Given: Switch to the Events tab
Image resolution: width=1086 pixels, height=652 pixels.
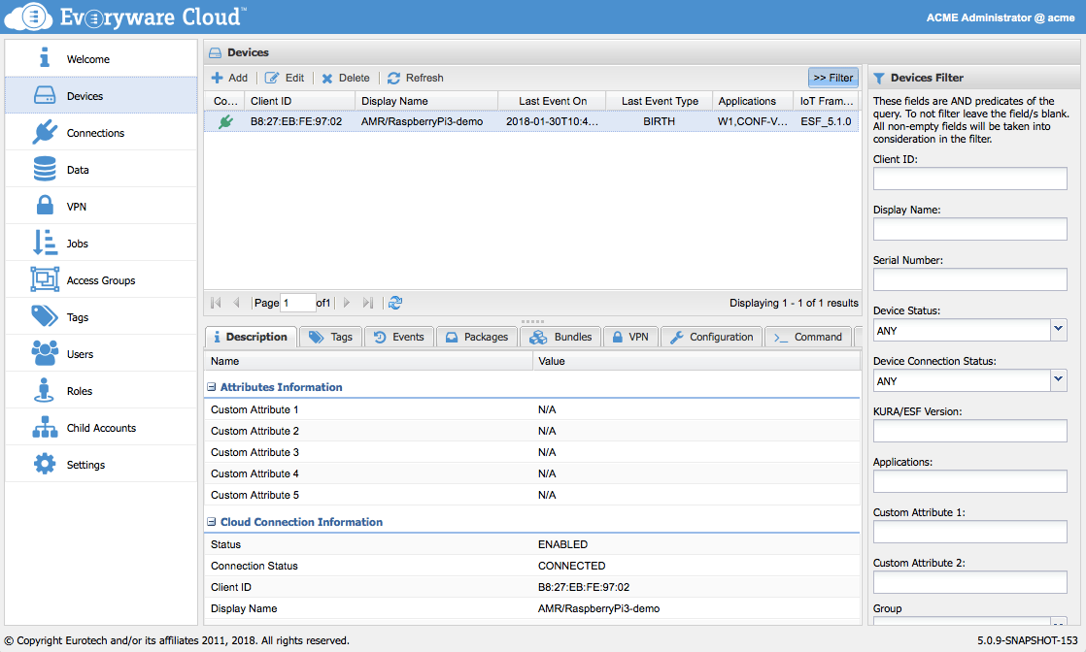Looking at the screenshot, I should coord(399,337).
